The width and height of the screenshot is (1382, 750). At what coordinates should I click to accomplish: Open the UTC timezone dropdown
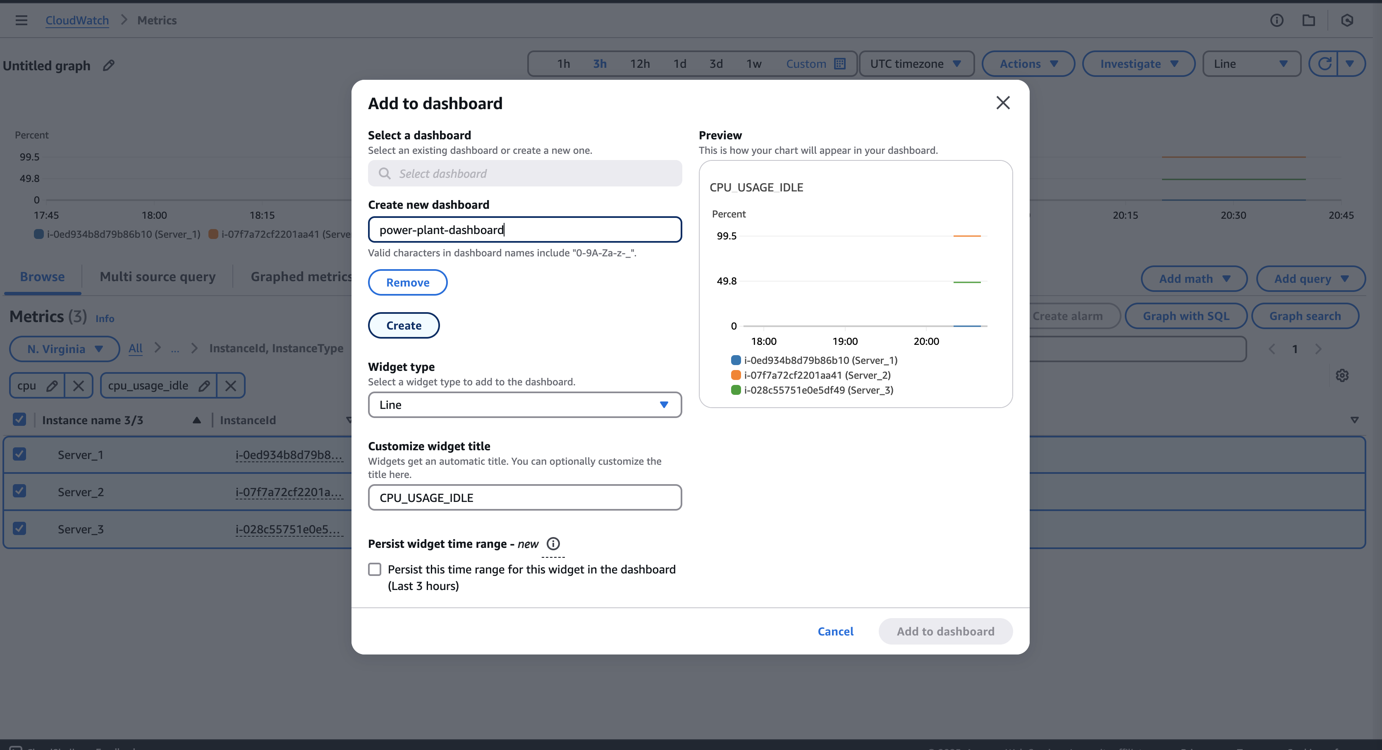(x=916, y=64)
